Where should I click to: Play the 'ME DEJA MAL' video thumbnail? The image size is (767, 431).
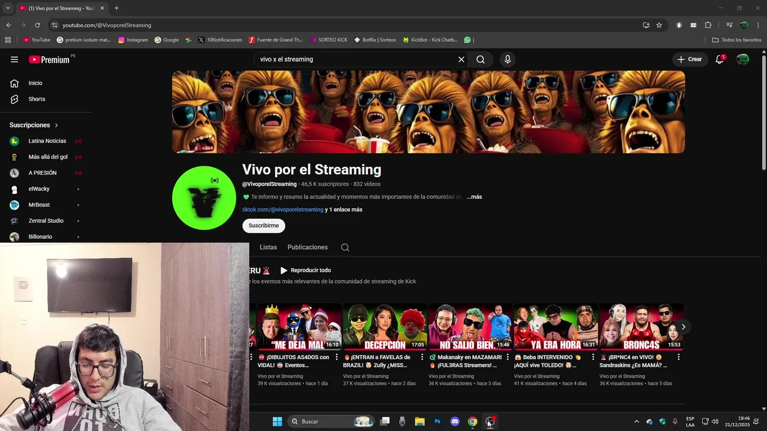[x=298, y=327]
